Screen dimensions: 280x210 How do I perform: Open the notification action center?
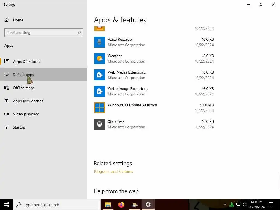tap(271, 205)
